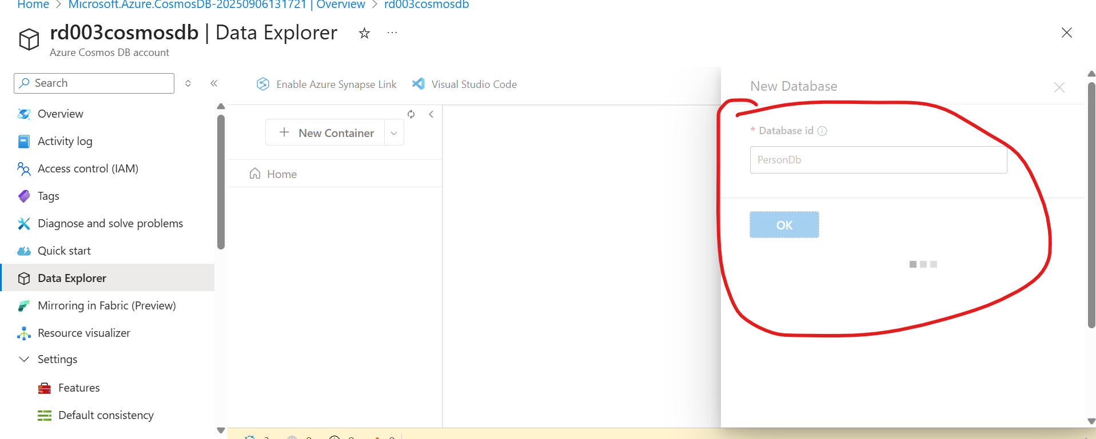Refresh the Data Explorer resource tree

tap(411, 114)
